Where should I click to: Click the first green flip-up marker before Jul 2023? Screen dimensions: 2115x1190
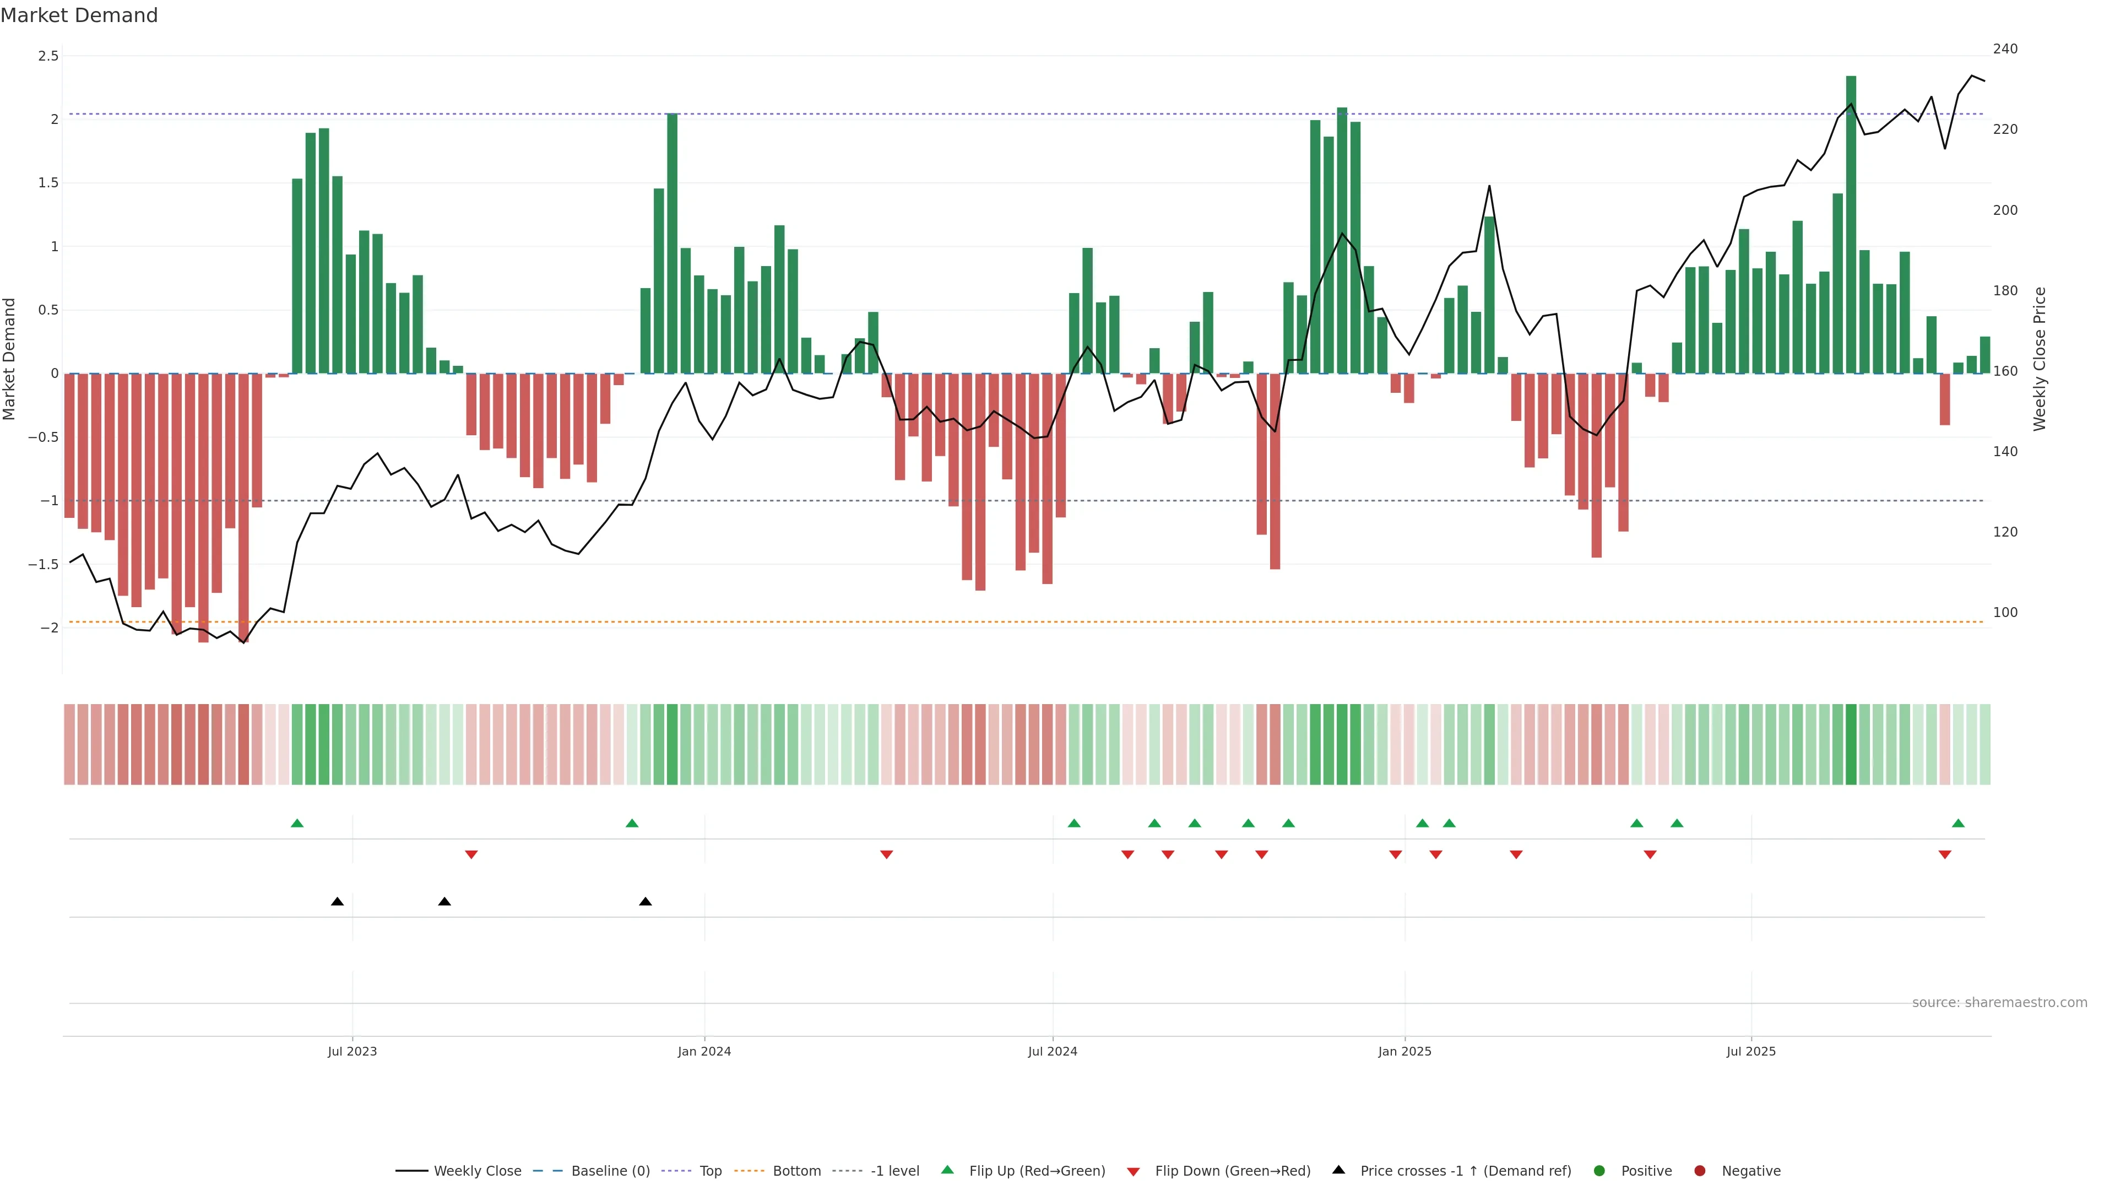pos(297,823)
